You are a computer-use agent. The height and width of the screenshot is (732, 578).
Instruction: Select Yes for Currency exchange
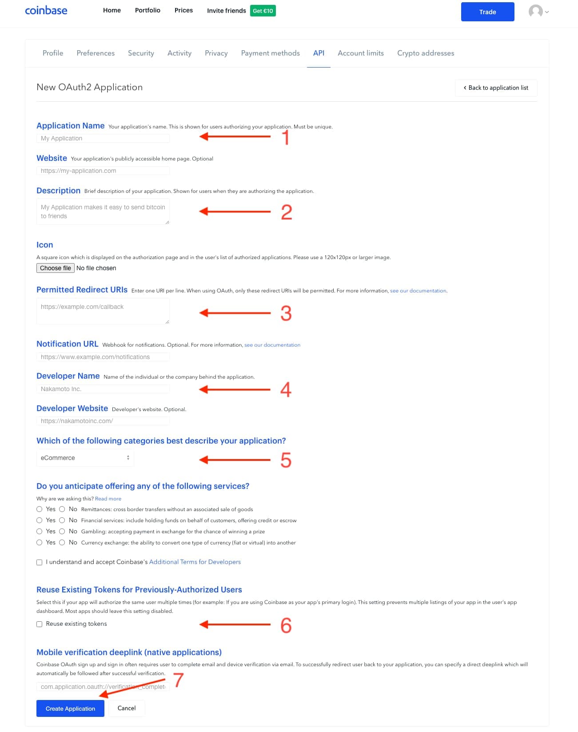(39, 542)
